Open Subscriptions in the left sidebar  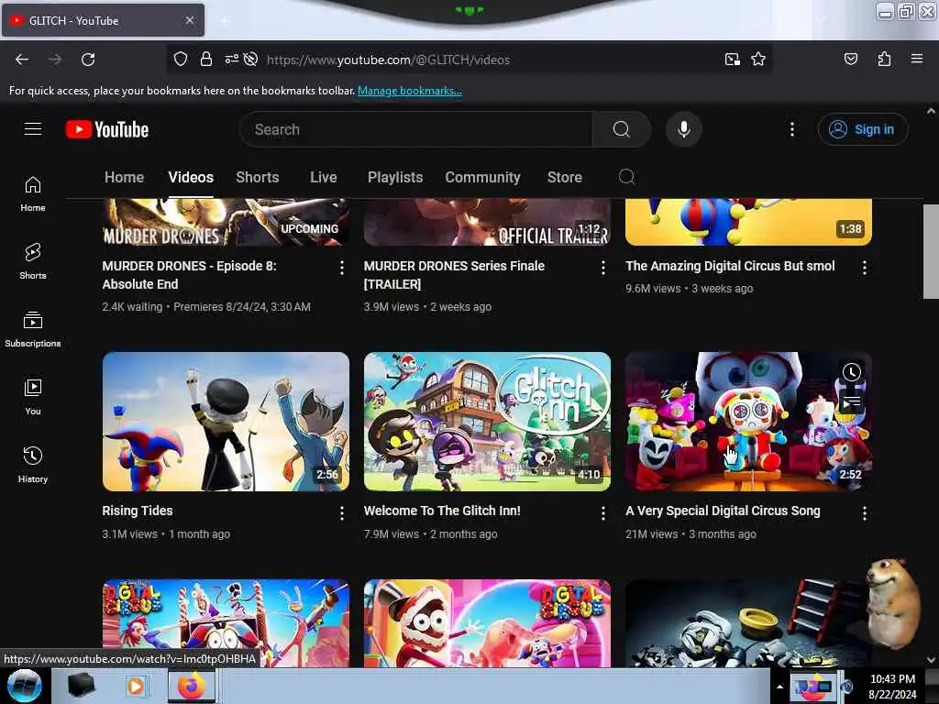tap(33, 329)
